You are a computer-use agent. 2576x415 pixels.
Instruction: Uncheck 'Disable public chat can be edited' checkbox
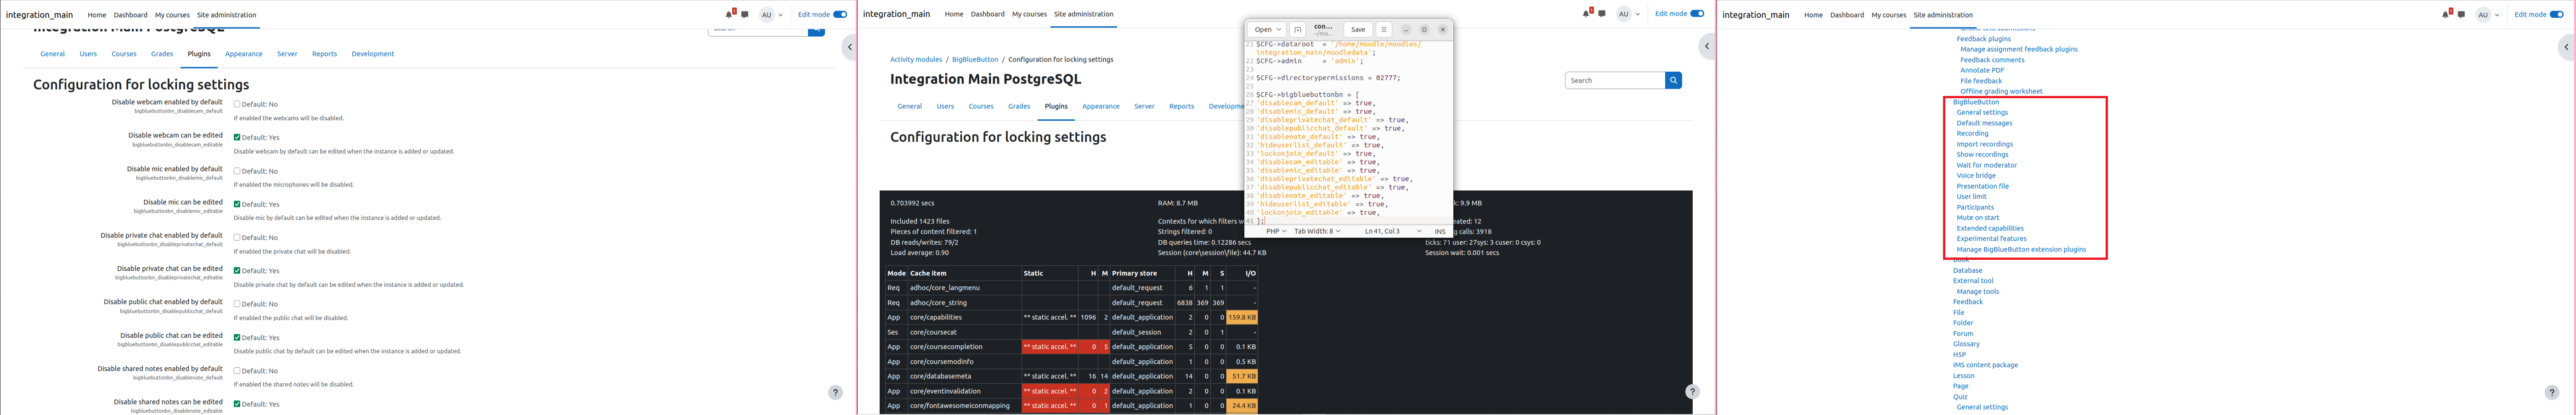tap(237, 337)
